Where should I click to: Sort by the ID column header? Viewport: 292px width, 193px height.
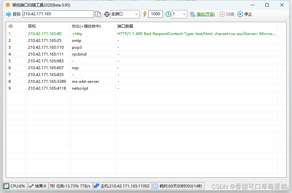click(16, 26)
